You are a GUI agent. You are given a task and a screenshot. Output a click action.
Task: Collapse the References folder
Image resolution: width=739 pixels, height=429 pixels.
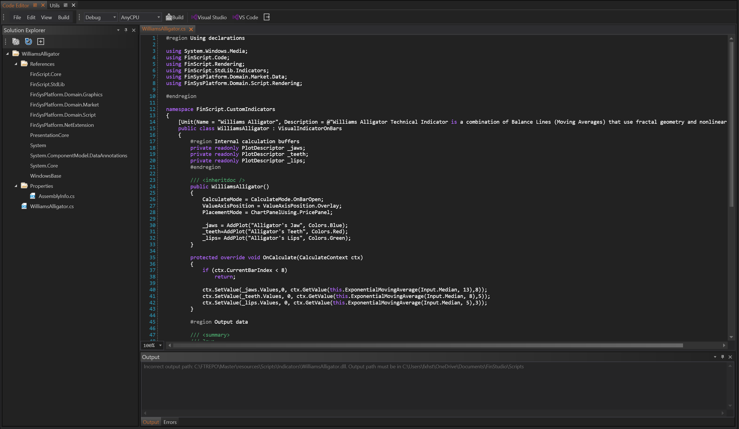16,64
